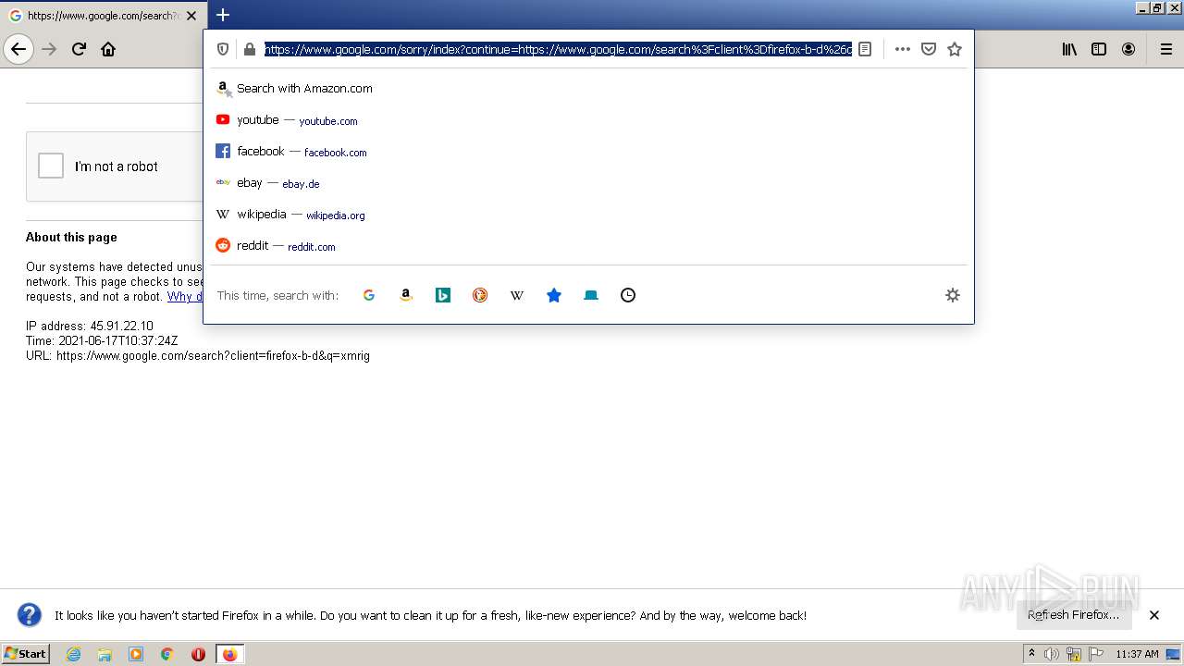The image size is (1184, 666).
Task: Open the Windows Start menu
Action: [25, 654]
